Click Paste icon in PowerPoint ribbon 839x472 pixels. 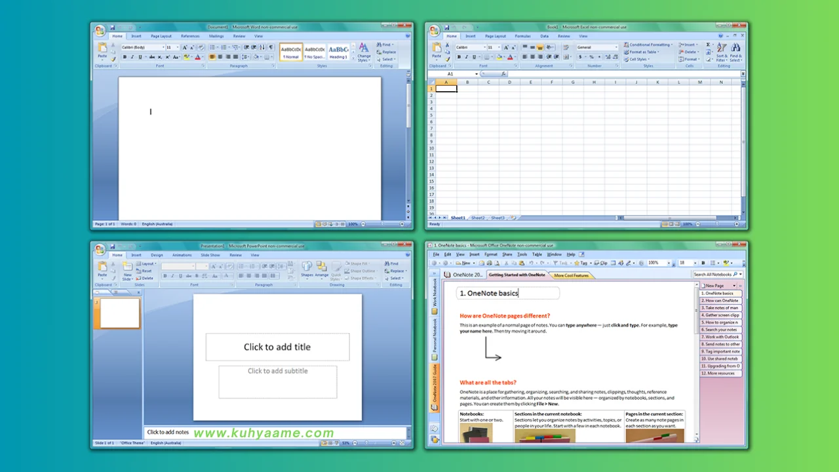[102, 269]
